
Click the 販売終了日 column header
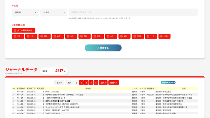click(31, 88)
